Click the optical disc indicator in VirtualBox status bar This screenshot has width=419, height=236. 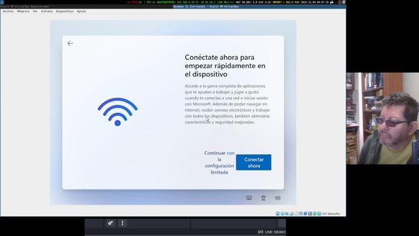[x=282, y=214]
